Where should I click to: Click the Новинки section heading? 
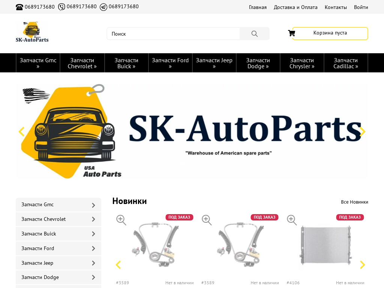pyautogui.click(x=129, y=201)
